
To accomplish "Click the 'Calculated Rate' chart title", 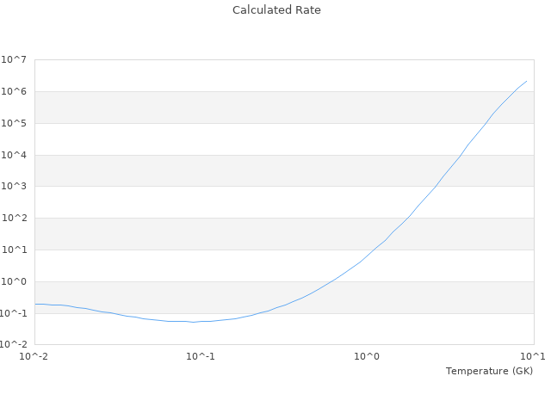I will point(275,10).
